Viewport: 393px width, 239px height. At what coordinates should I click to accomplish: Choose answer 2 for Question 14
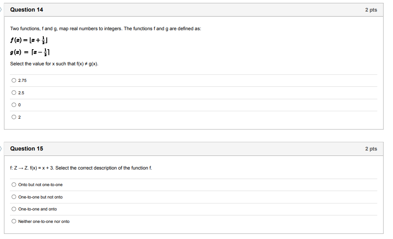tap(14, 117)
